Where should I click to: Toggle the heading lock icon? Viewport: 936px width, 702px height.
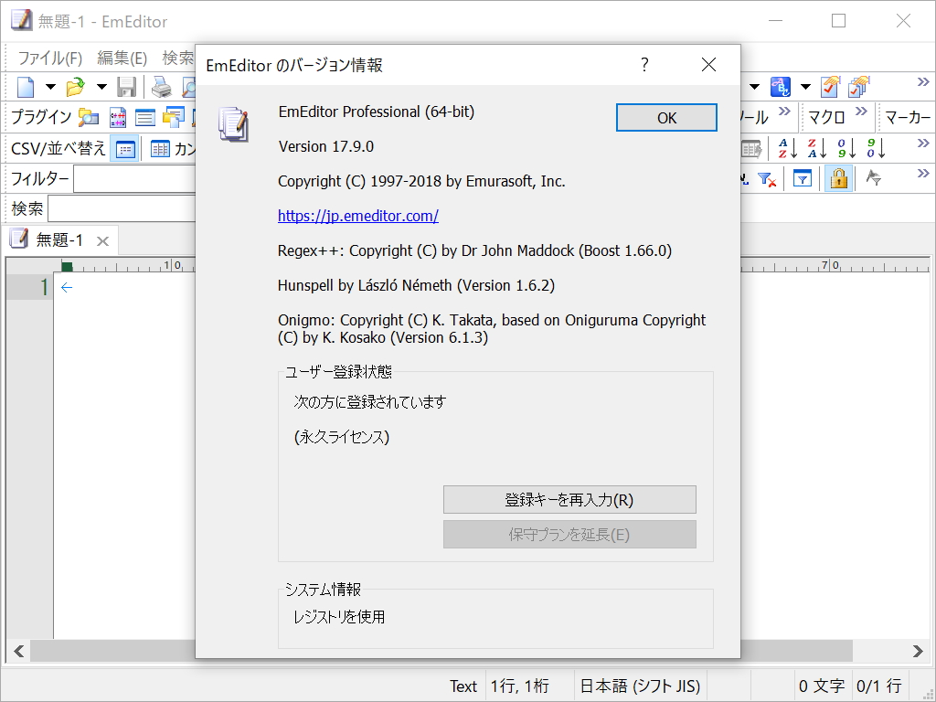838,179
